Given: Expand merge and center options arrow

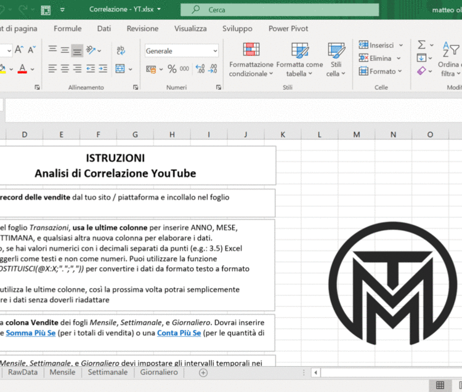Looking at the screenshot, I should tap(130, 70).
